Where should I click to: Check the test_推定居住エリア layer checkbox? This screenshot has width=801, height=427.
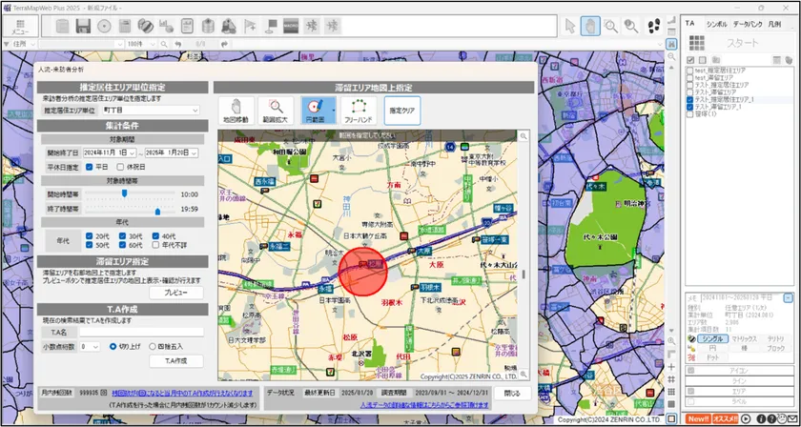click(x=689, y=71)
